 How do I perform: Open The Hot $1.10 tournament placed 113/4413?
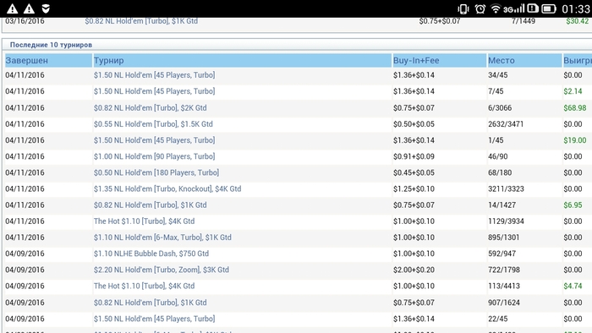(145, 287)
